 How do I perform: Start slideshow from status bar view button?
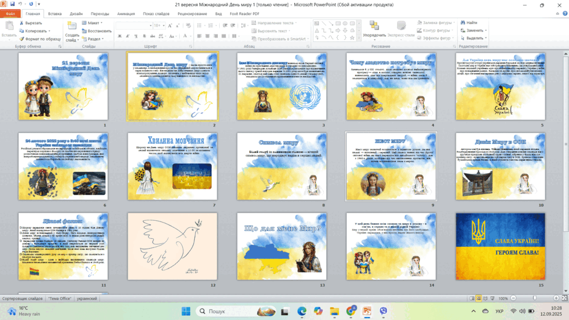[493, 298]
